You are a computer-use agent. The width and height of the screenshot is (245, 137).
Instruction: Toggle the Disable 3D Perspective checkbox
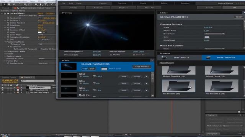tap(39, 49)
